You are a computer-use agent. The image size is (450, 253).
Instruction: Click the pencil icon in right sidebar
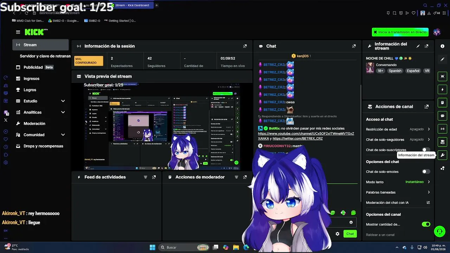442,59
